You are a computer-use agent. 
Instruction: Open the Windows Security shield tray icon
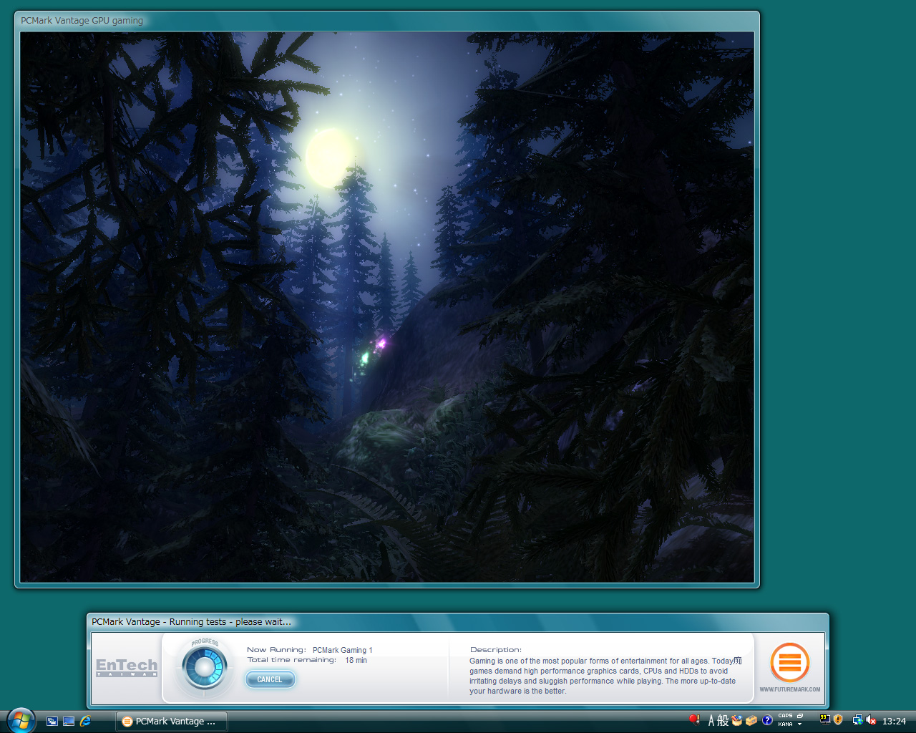(x=838, y=720)
